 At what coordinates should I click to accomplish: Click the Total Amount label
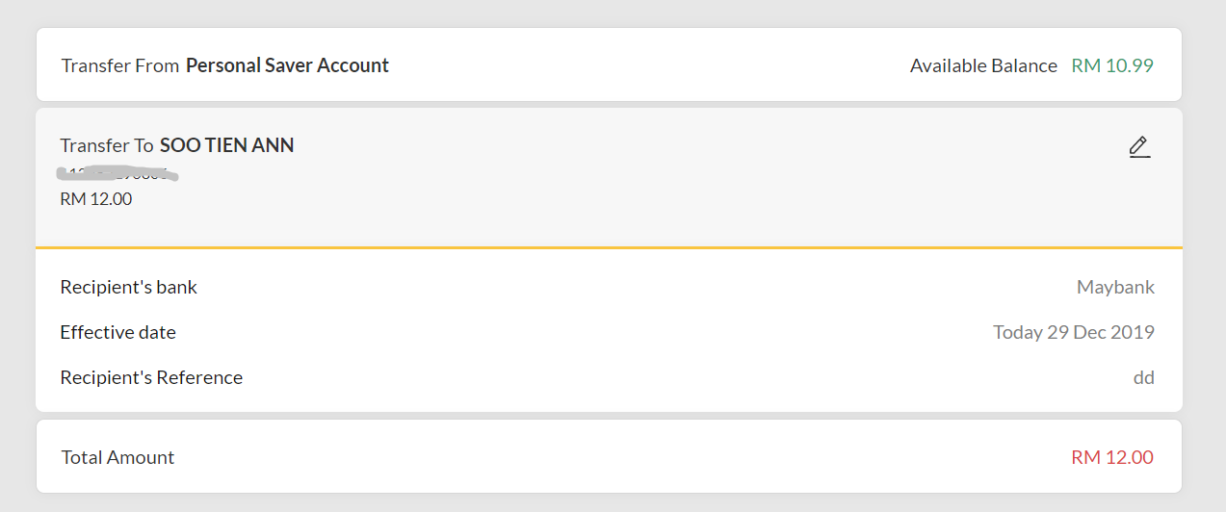(x=117, y=457)
